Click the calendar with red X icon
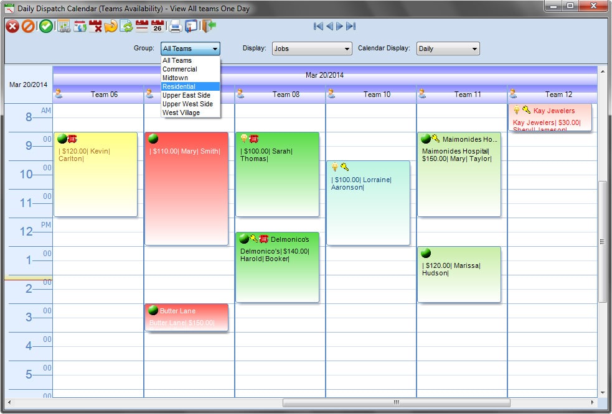This screenshot has height=414, width=612. click(95, 27)
